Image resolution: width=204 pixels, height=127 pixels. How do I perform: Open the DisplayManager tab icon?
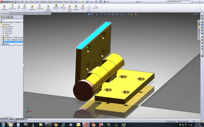pyautogui.click(x=12, y=17)
